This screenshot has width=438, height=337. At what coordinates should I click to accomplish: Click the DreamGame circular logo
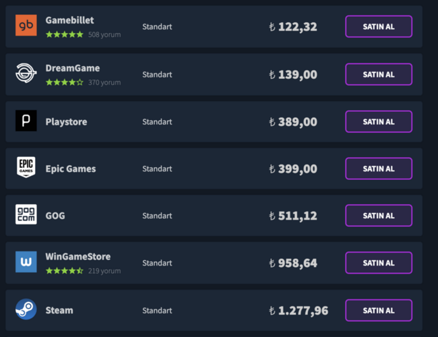(x=26, y=73)
